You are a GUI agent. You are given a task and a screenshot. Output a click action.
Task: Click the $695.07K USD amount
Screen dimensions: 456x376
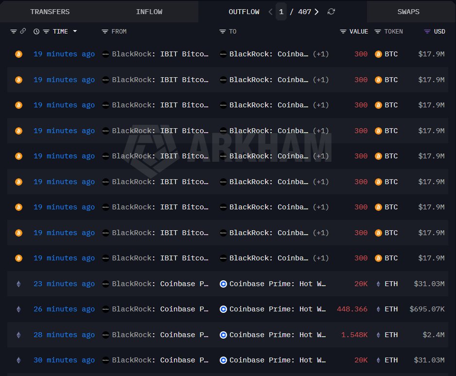pyautogui.click(x=427, y=309)
